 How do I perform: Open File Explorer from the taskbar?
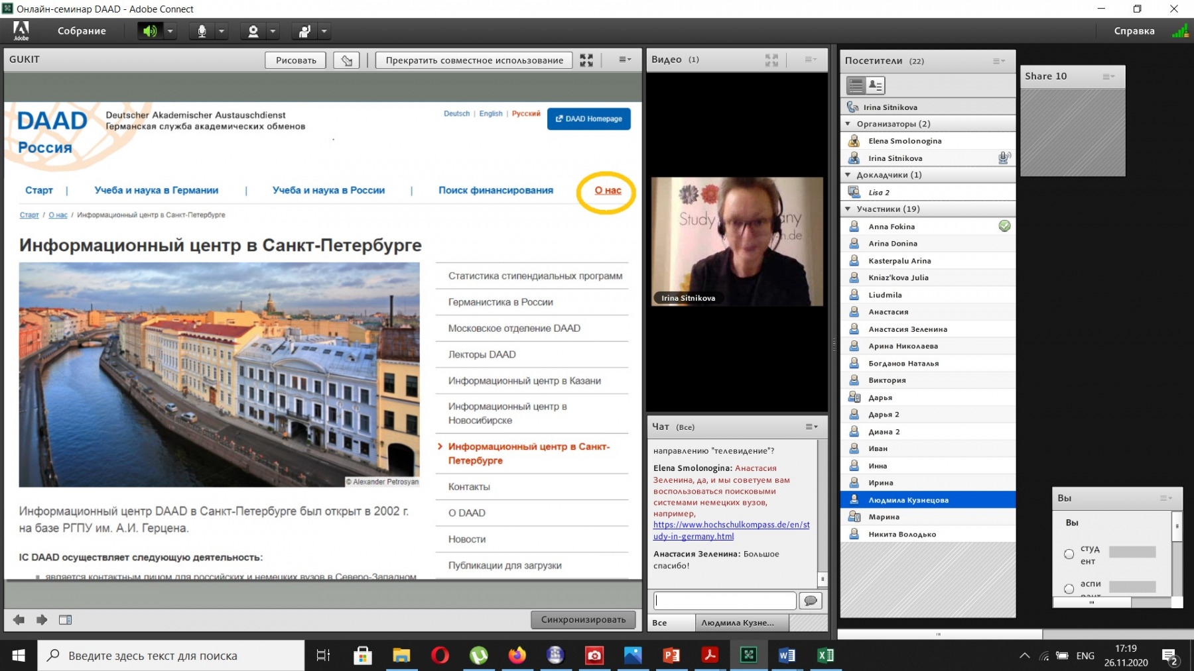pyautogui.click(x=401, y=655)
